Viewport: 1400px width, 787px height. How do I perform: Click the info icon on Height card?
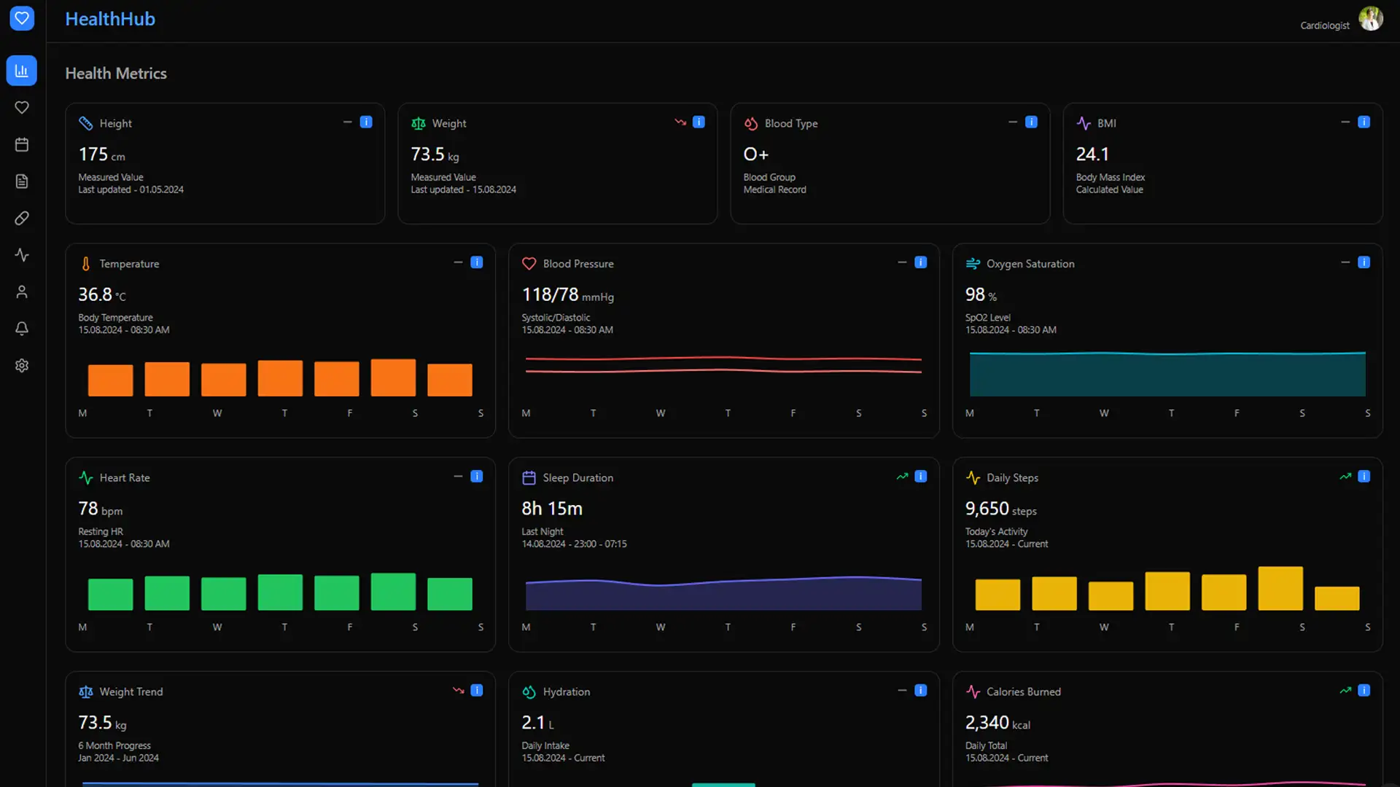tap(366, 122)
